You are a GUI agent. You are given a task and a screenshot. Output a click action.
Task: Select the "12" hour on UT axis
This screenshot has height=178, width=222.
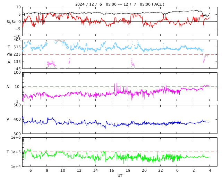[79, 170]
